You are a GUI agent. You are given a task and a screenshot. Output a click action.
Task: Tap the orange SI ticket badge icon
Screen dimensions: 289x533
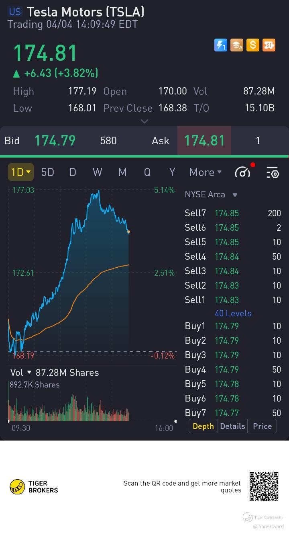pyautogui.click(x=269, y=45)
